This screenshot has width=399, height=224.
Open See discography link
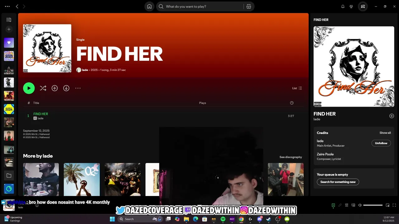point(291,157)
